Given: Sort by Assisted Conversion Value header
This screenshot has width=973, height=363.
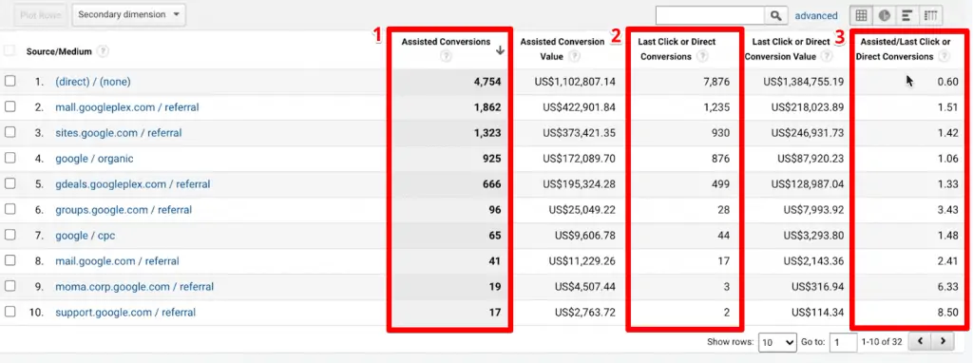Looking at the screenshot, I should pyautogui.click(x=563, y=49).
